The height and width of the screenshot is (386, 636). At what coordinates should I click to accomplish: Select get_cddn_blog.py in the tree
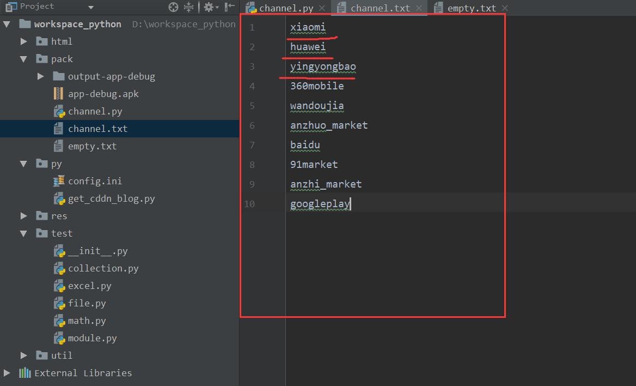tap(112, 198)
